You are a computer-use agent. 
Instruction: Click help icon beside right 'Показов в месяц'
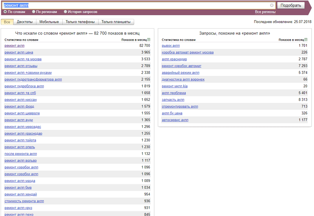coord(306,40)
